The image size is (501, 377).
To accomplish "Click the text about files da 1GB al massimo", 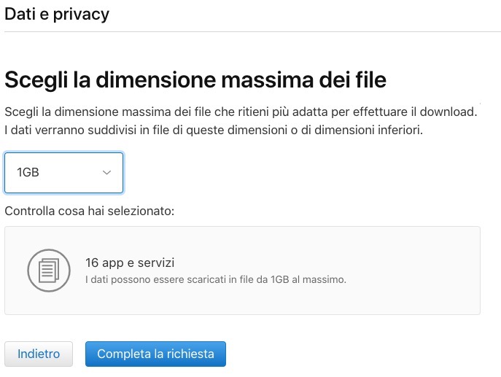I will point(215,279).
